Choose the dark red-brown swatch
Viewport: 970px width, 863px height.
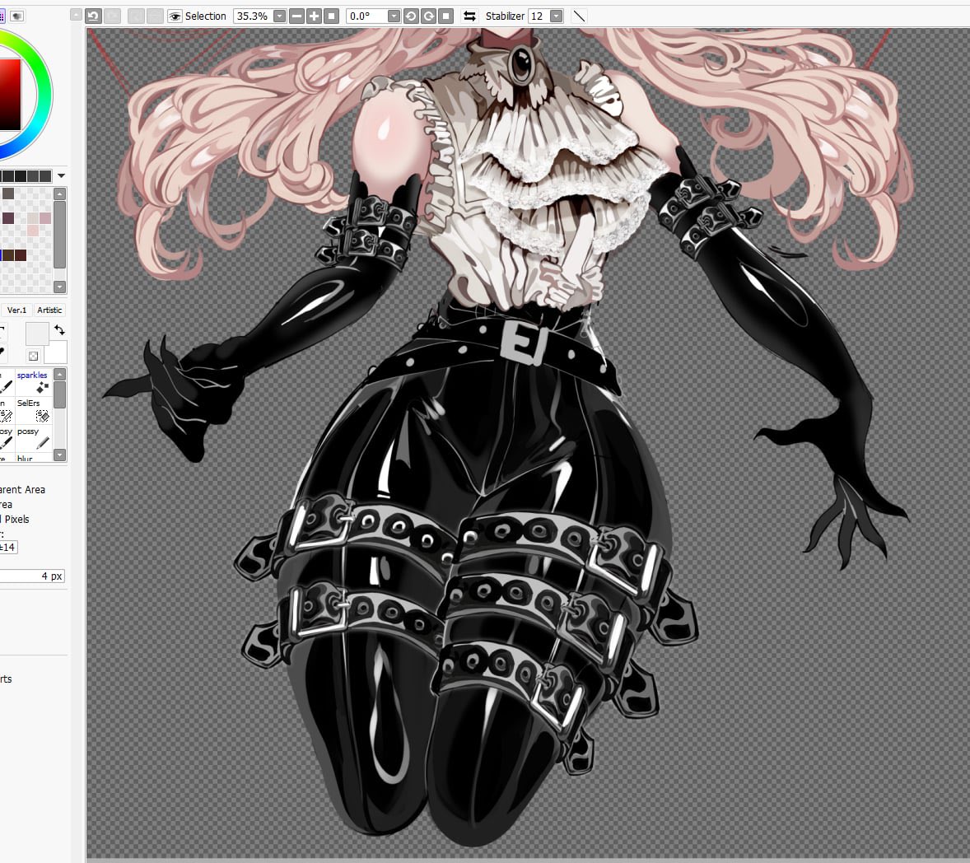[21, 255]
